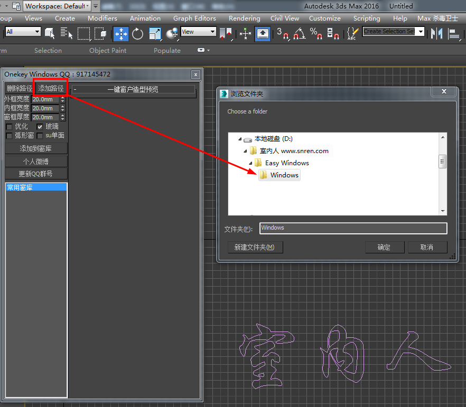The image size is (466, 407).
Task: Open the Civil View menu
Action: (x=285, y=18)
